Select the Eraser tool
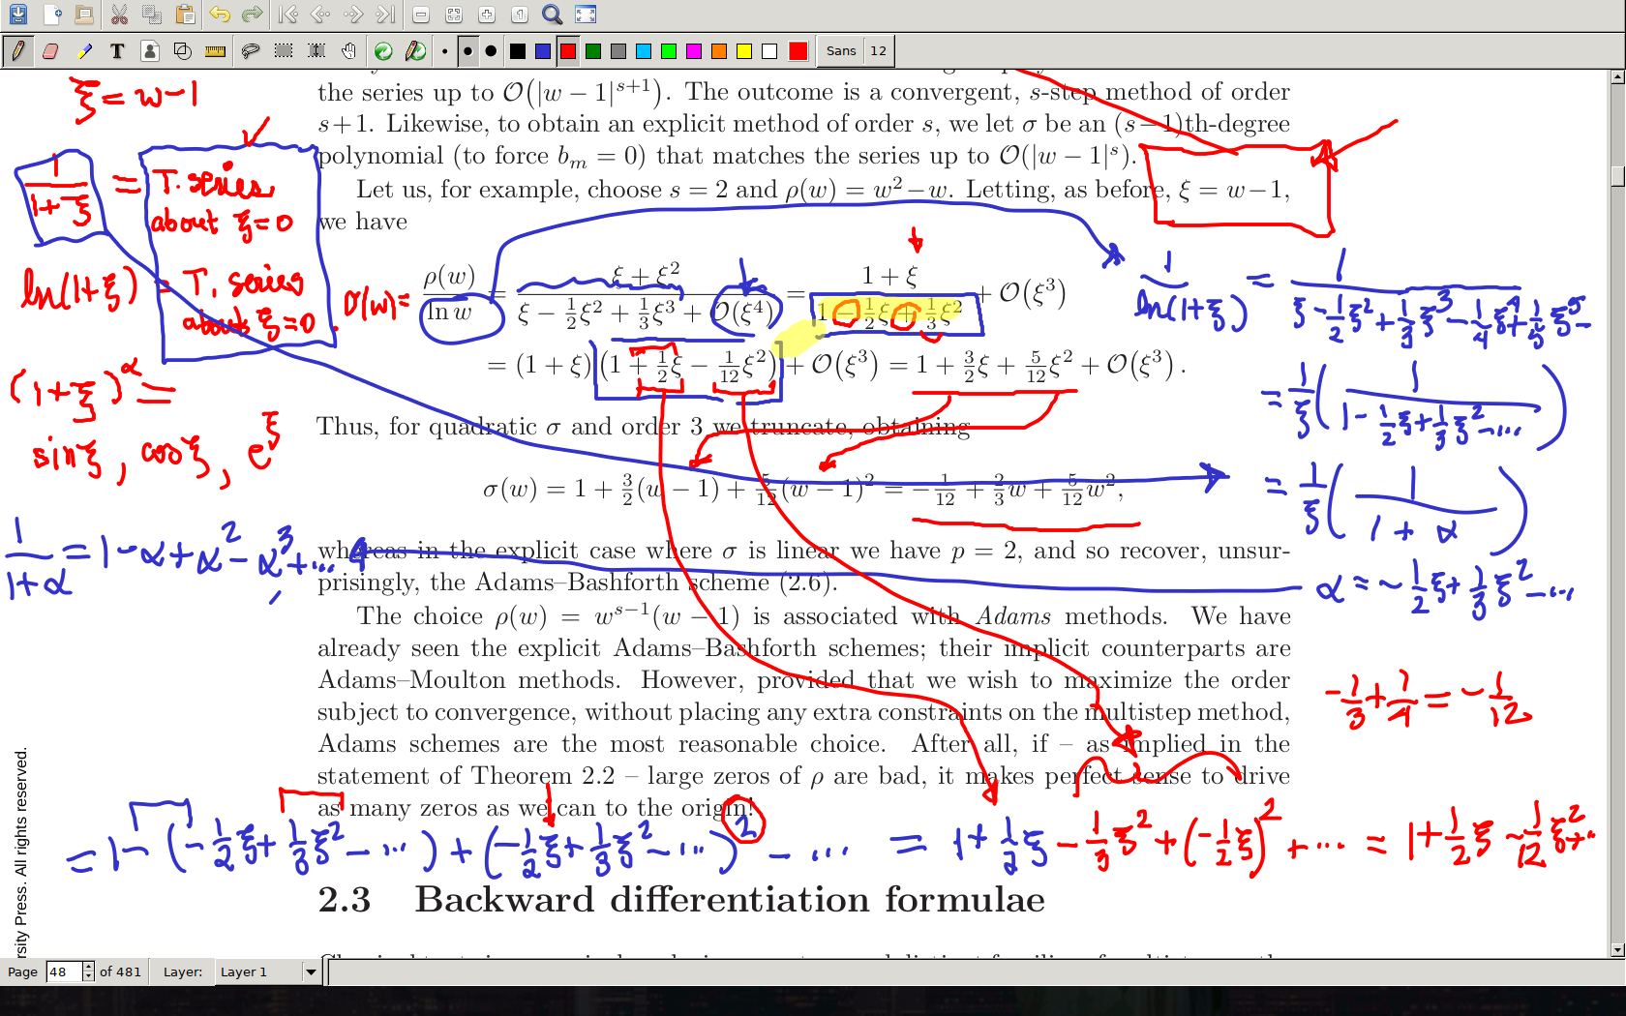Viewport: 1626px width, 1016px height. tap(50, 51)
